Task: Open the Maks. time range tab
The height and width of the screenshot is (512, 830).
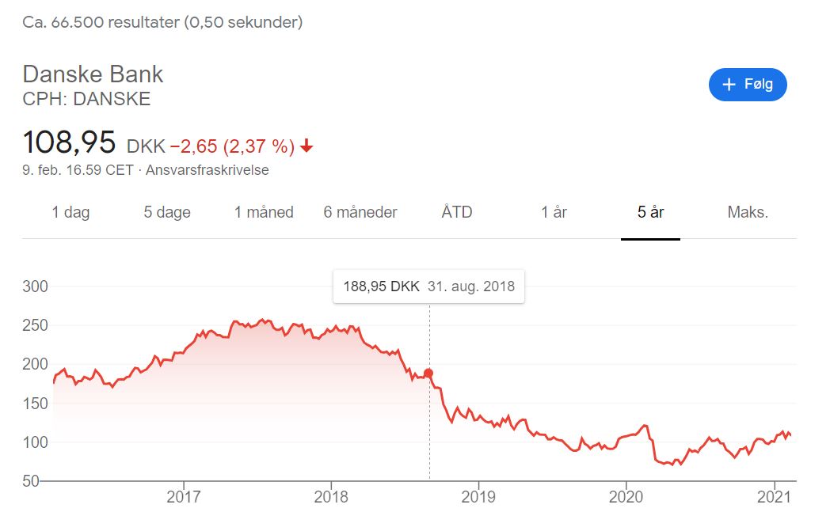Action: (x=748, y=212)
